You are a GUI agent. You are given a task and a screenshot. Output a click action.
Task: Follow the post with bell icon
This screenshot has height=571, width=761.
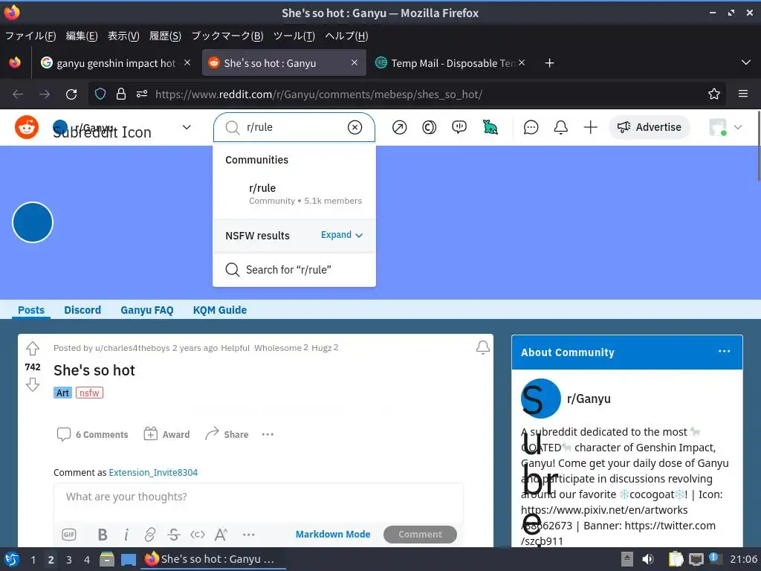[482, 348]
